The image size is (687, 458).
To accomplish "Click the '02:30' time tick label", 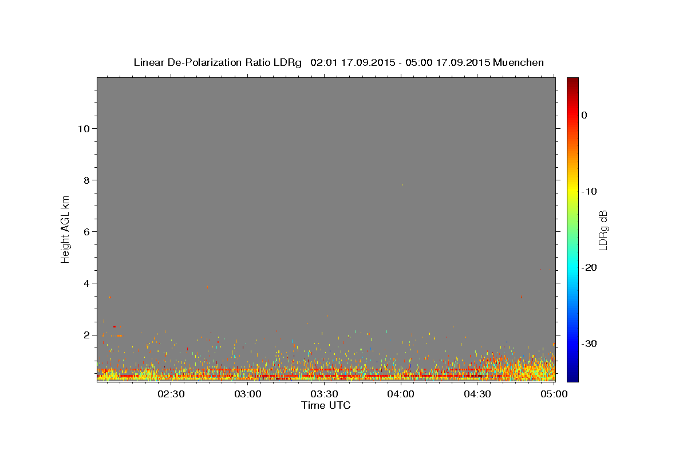I will tap(171, 394).
